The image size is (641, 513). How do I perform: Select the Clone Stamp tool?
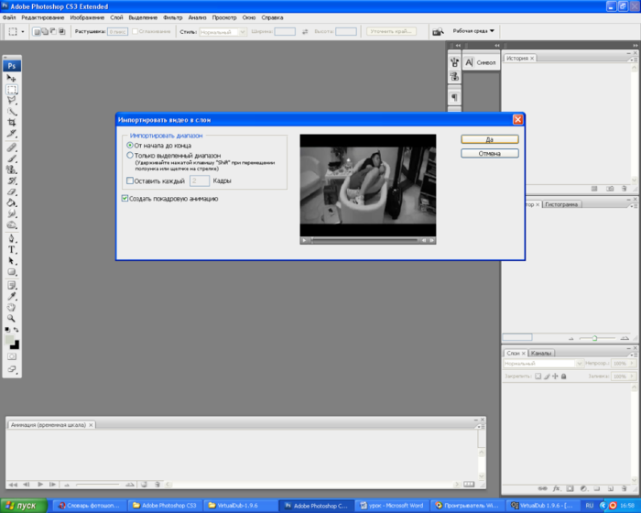click(11, 169)
